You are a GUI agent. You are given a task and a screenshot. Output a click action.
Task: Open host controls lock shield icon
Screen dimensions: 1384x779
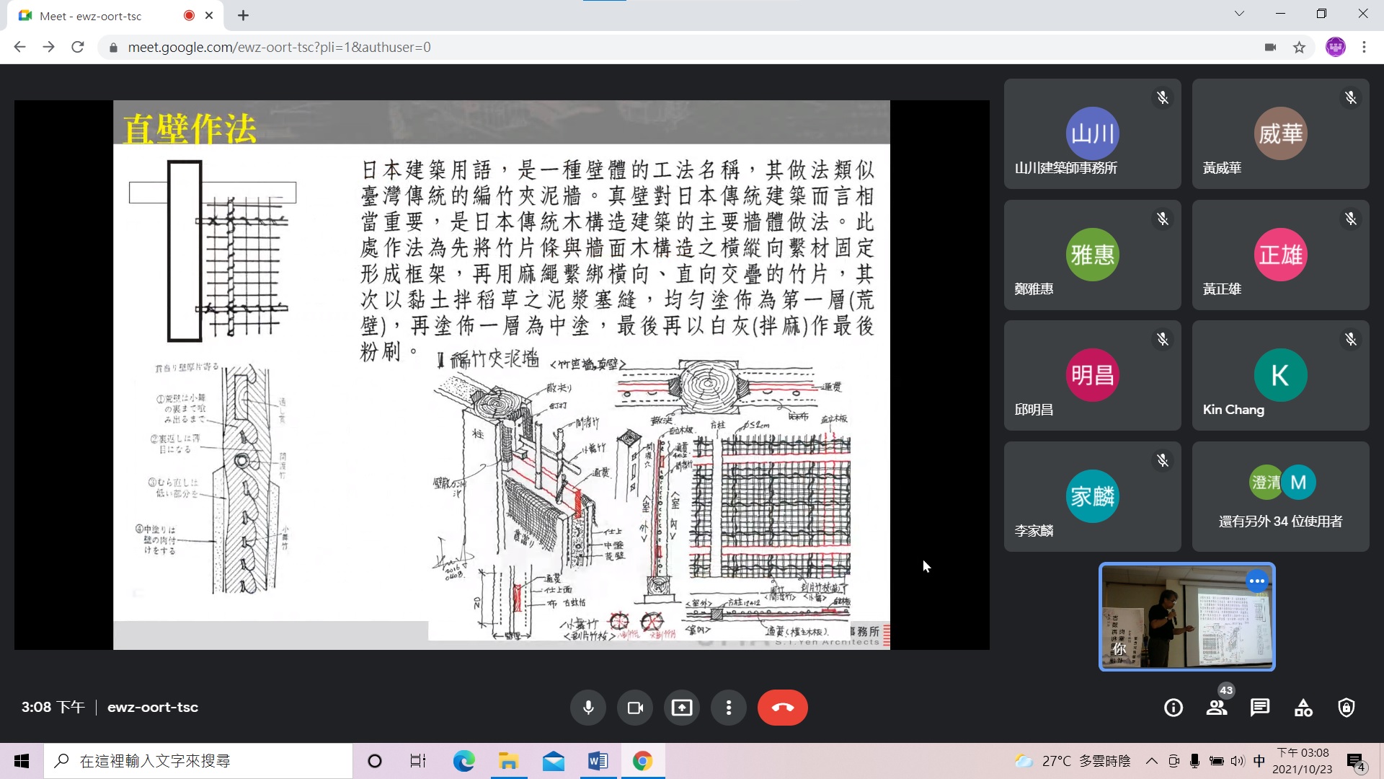[x=1347, y=708]
